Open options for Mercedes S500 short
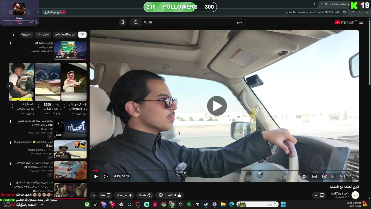The image size is (371, 209). tap(38, 106)
